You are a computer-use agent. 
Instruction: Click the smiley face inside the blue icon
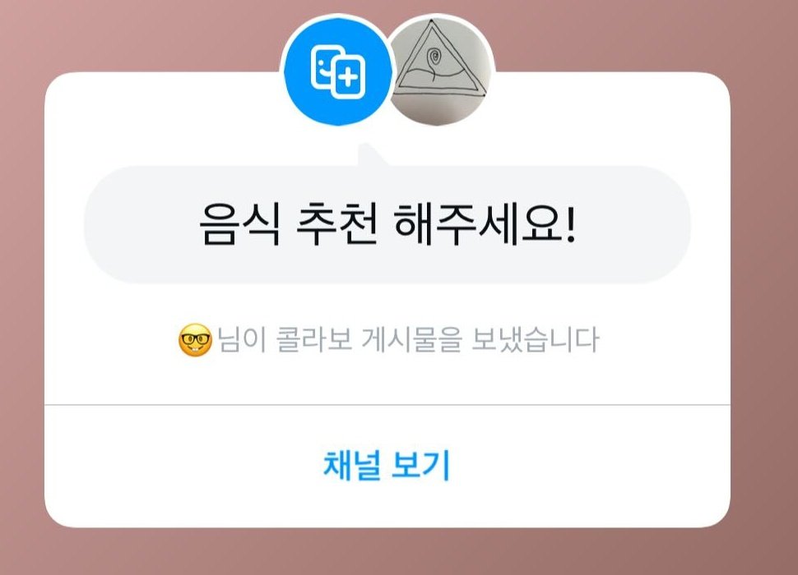tap(325, 66)
